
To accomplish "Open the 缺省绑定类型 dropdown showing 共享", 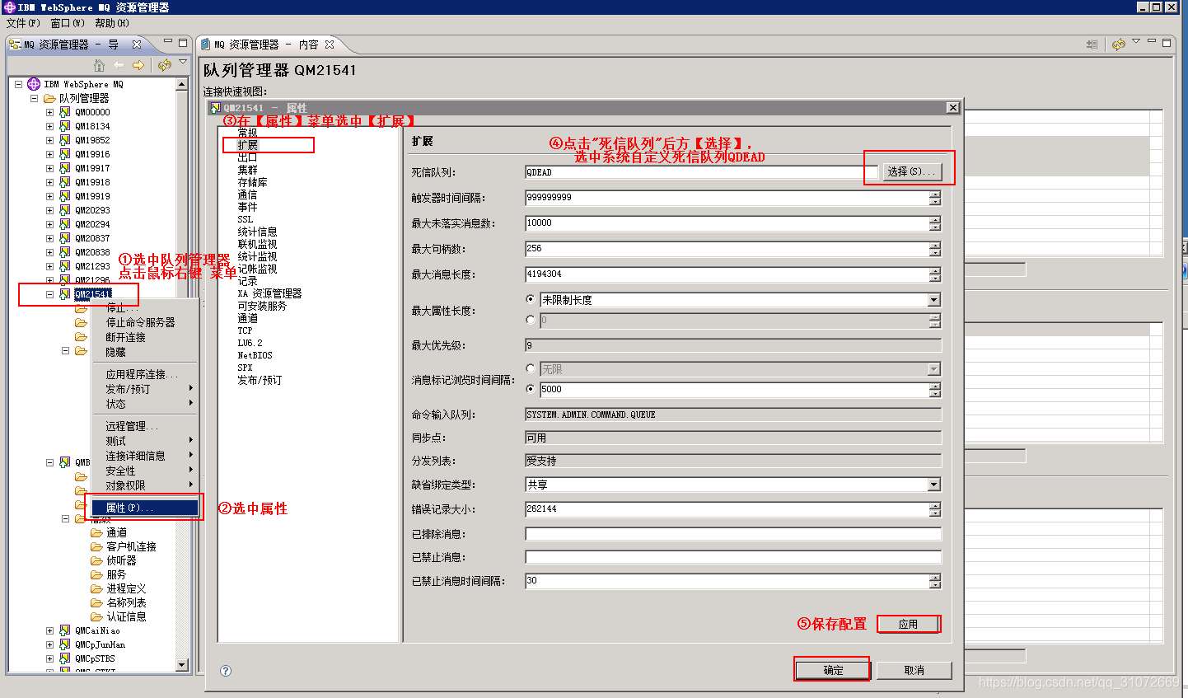I will pos(934,485).
